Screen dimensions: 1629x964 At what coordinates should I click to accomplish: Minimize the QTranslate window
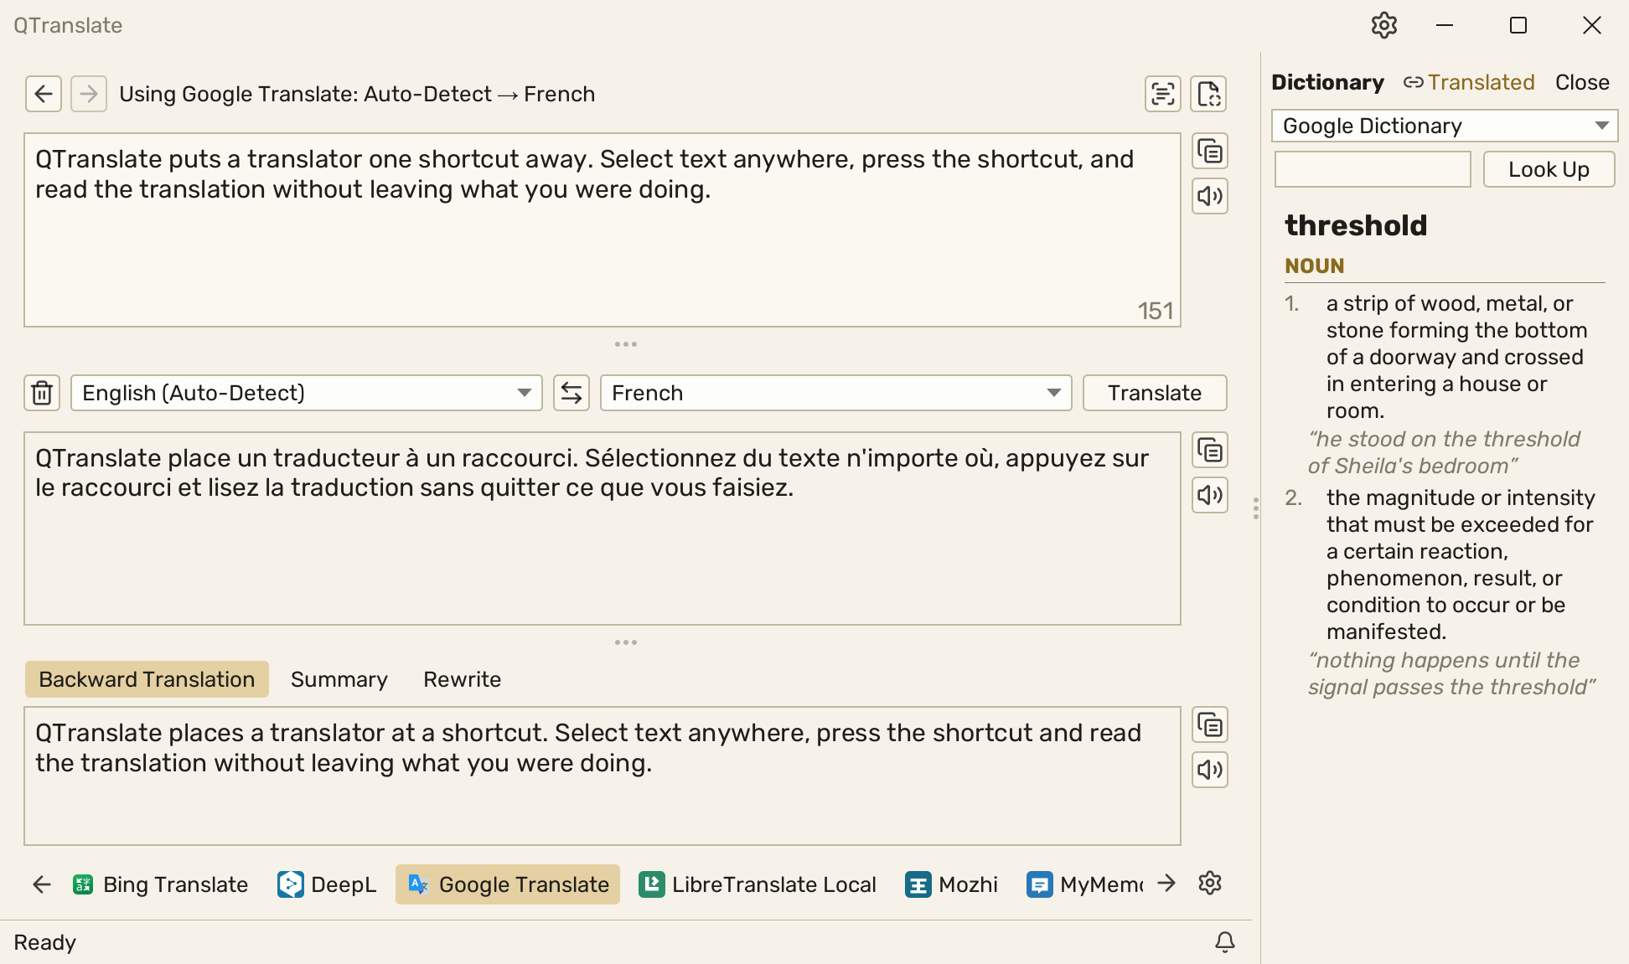1445,25
